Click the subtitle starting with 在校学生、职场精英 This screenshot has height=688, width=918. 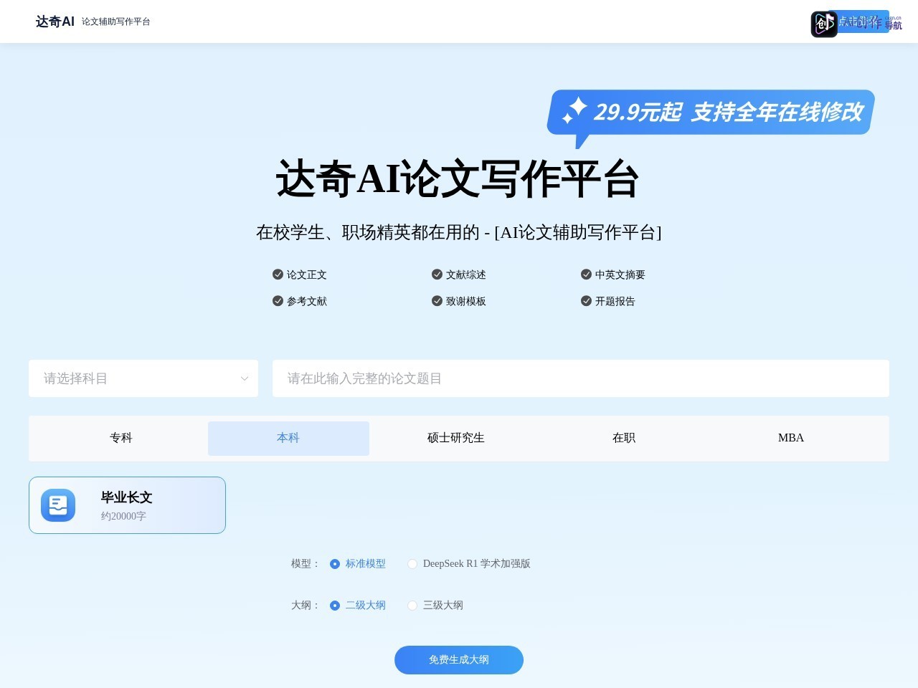point(459,232)
